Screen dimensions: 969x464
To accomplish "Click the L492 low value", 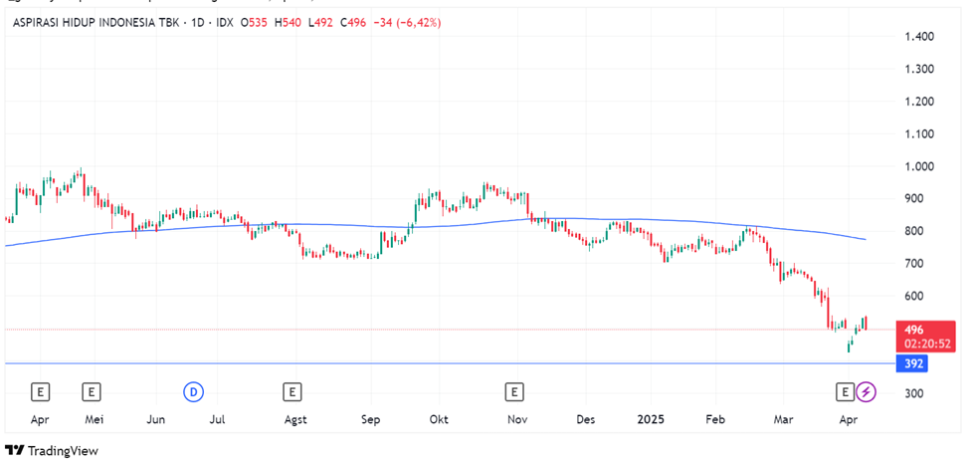I will (x=320, y=24).
